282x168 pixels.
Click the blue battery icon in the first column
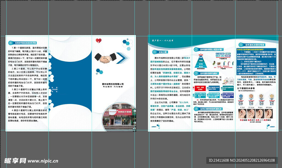coord(241,96)
